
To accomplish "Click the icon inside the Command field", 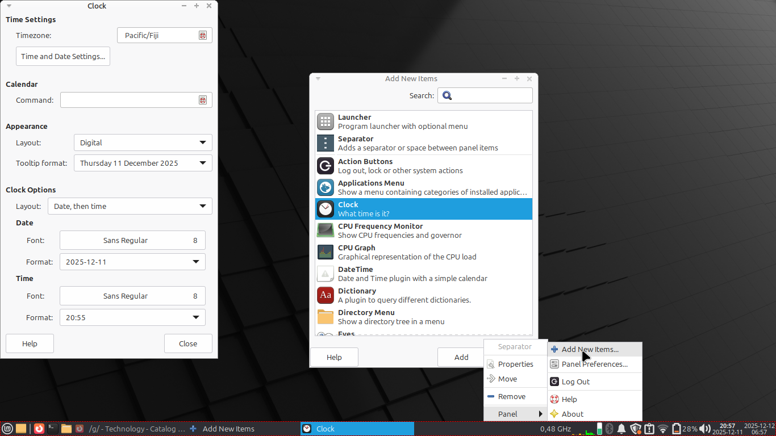I will (203, 100).
